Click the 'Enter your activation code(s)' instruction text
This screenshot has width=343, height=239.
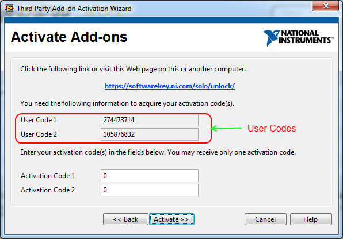pyautogui.click(x=158, y=152)
